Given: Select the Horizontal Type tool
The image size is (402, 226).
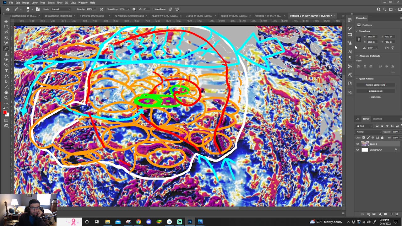Looking at the screenshot, I should click(x=6, y=71).
